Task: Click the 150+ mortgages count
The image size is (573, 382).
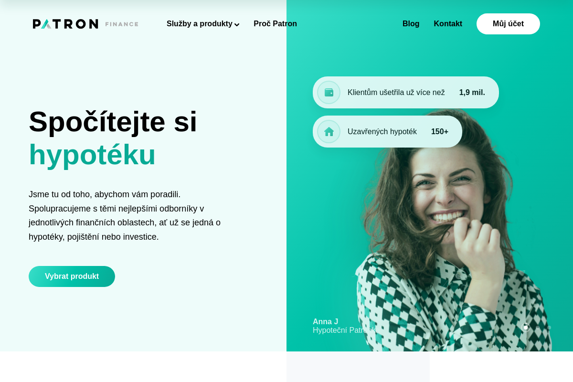Action: click(x=440, y=132)
